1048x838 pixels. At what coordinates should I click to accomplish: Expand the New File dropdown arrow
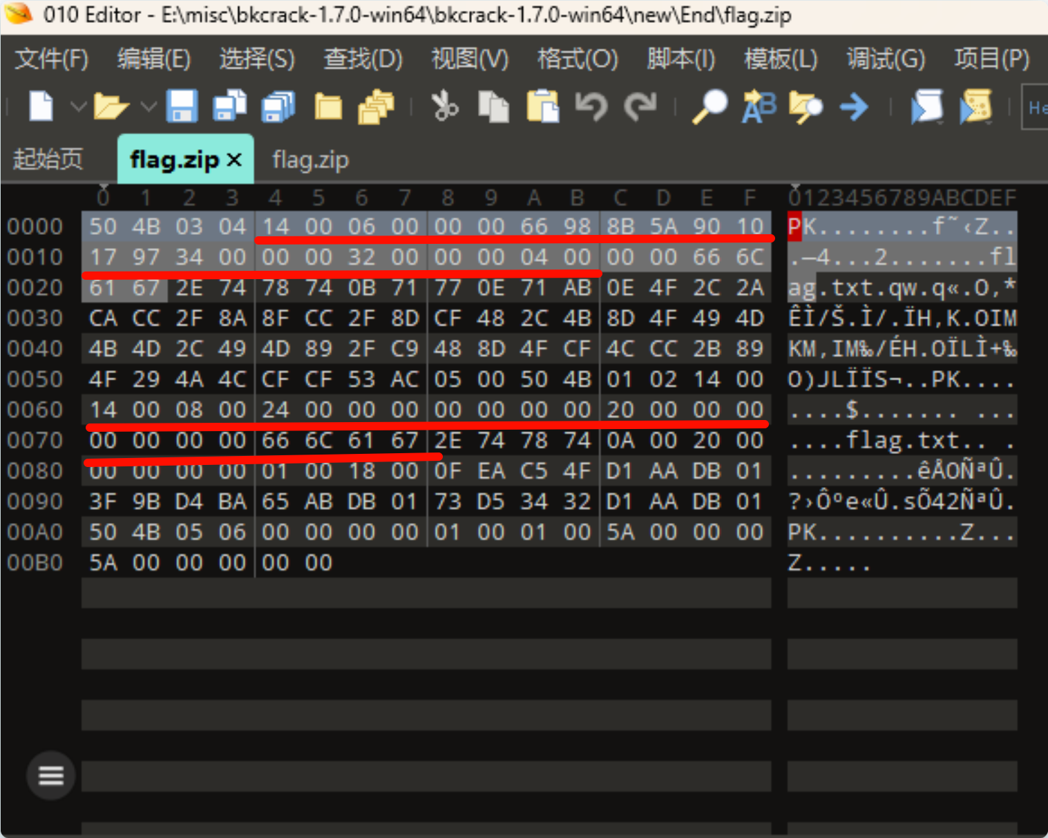click(78, 107)
